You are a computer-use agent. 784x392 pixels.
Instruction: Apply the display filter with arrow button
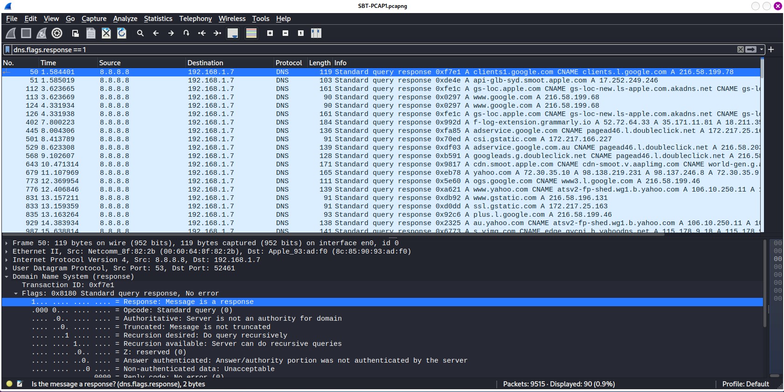(751, 49)
